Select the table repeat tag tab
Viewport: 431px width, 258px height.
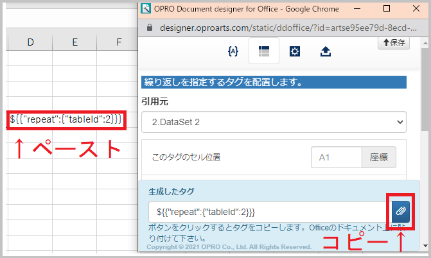pyautogui.click(x=263, y=52)
